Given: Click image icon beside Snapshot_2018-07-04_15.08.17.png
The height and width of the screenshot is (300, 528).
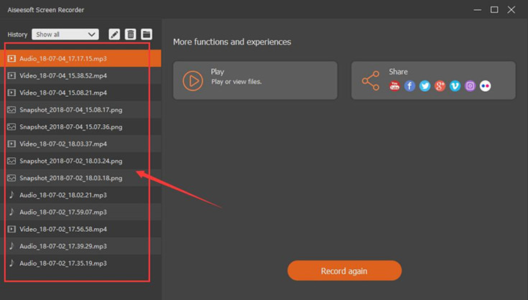Looking at the screenshot, I should tap(11, 110).
